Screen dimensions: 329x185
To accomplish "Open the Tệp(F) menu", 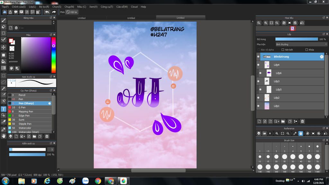I will [x=5, y=7].
